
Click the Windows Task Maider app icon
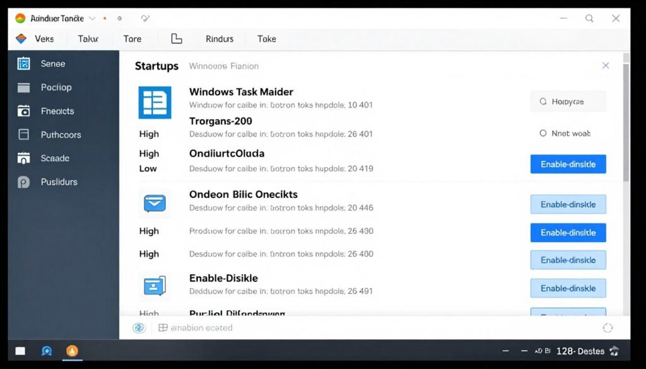point(155,102)
